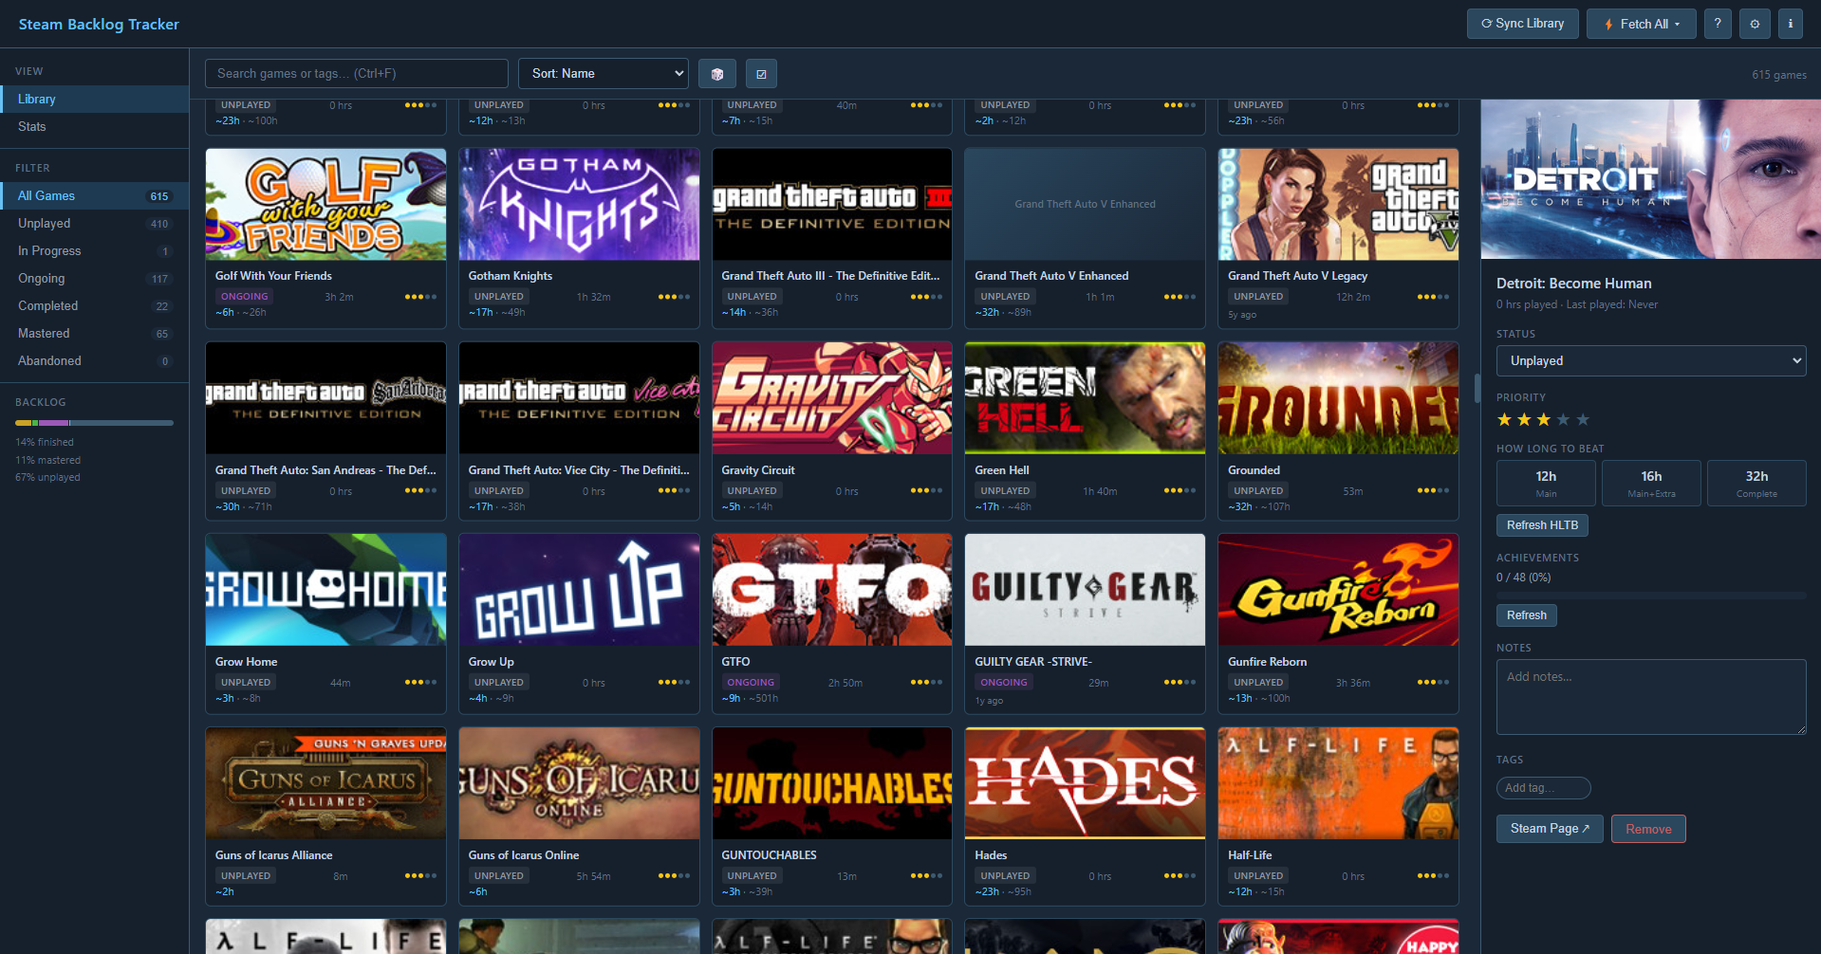Click the 16h Main+Extra time box
This screenshot has width=1821, height=954.
click(1651, 484)
